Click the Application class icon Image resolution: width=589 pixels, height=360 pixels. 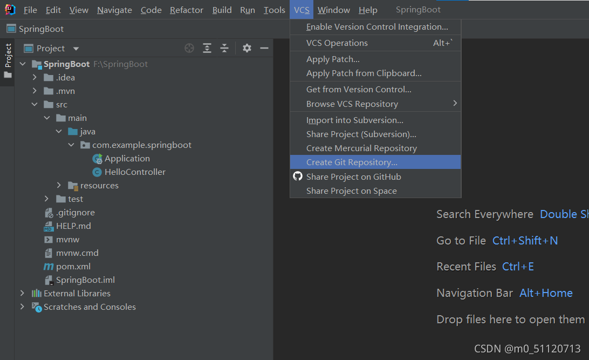click(x=97, y=159)
